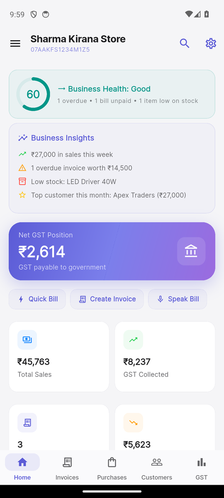
Task: Tap the Create Invoice button
Action: pyautogui.click(x=107, y=299)
